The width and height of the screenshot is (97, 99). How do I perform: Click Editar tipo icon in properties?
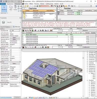pos(13,27)
